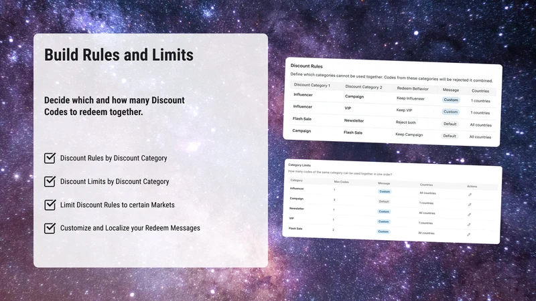Click Custom badge in Newsletter category limit row
Viewport: 536px width, 301px height.
point(384,211)
